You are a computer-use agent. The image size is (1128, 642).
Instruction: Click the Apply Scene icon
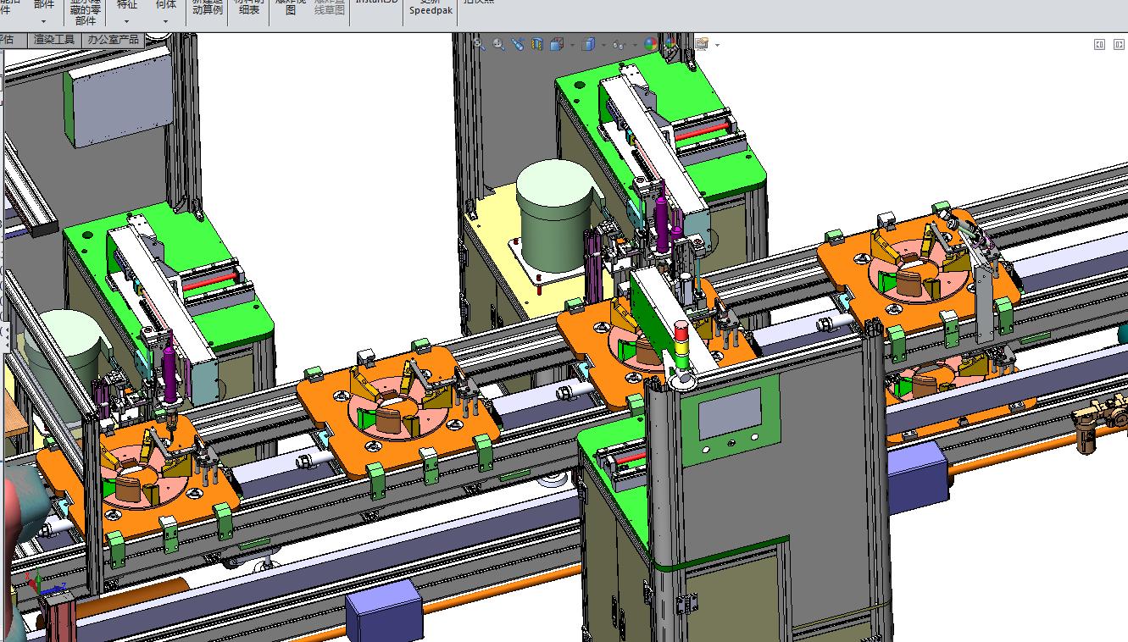click(670, 44)
